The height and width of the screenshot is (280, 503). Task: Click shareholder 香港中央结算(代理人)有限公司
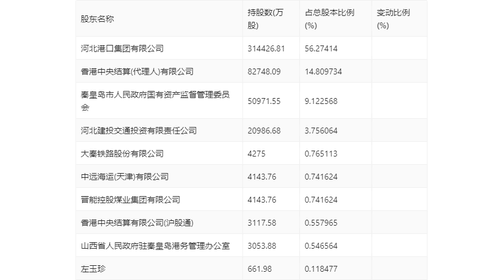[137, 71]
